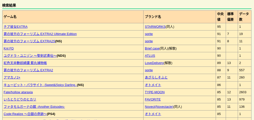Click data count 557 in the EXTRA2 row
This screenshot has height=120, width=254.
click(x=242, y=70)
